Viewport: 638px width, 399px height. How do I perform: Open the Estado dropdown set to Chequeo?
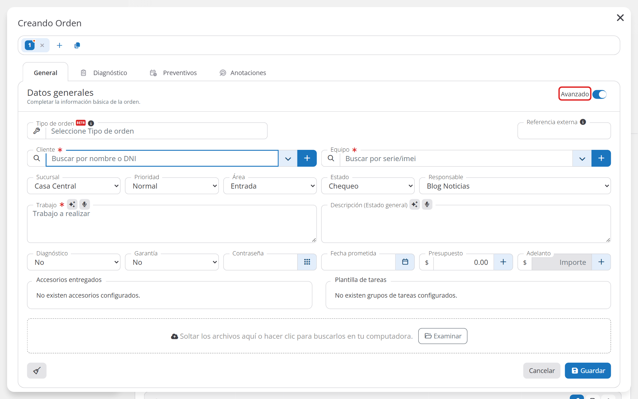coord(368,186)
